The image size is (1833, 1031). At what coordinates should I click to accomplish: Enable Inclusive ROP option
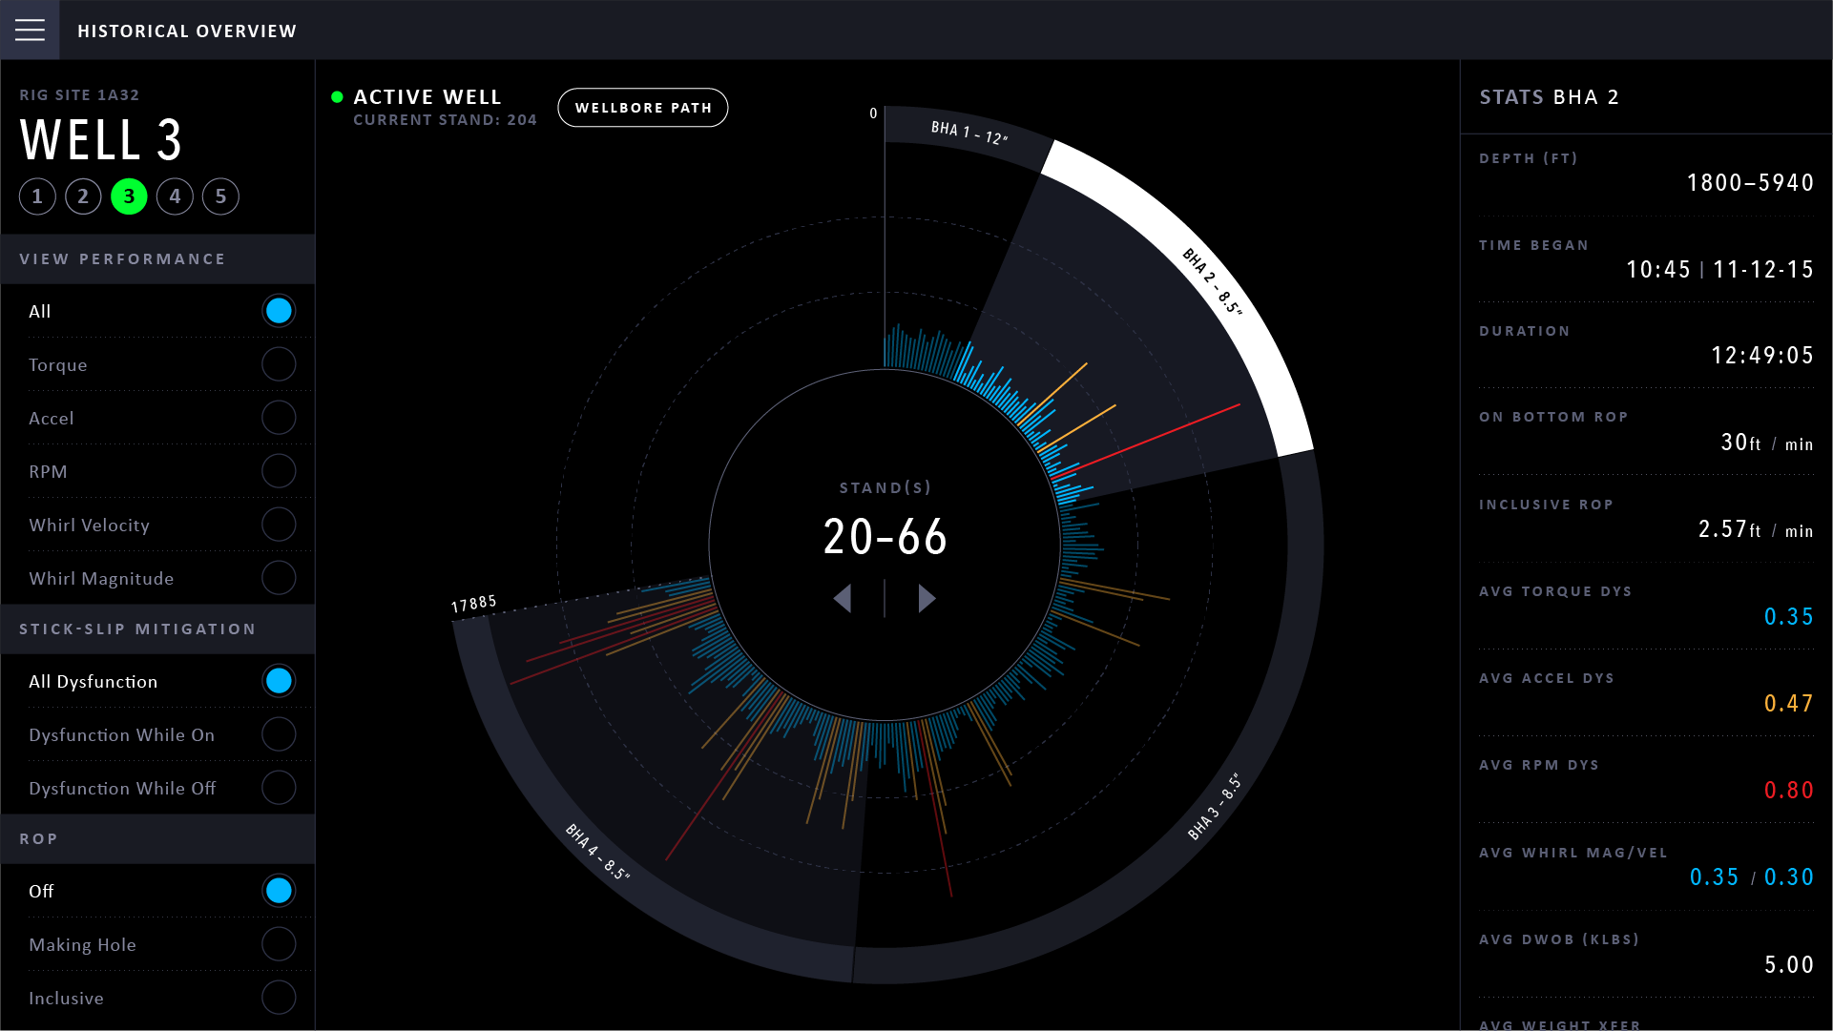click(279, 998)
